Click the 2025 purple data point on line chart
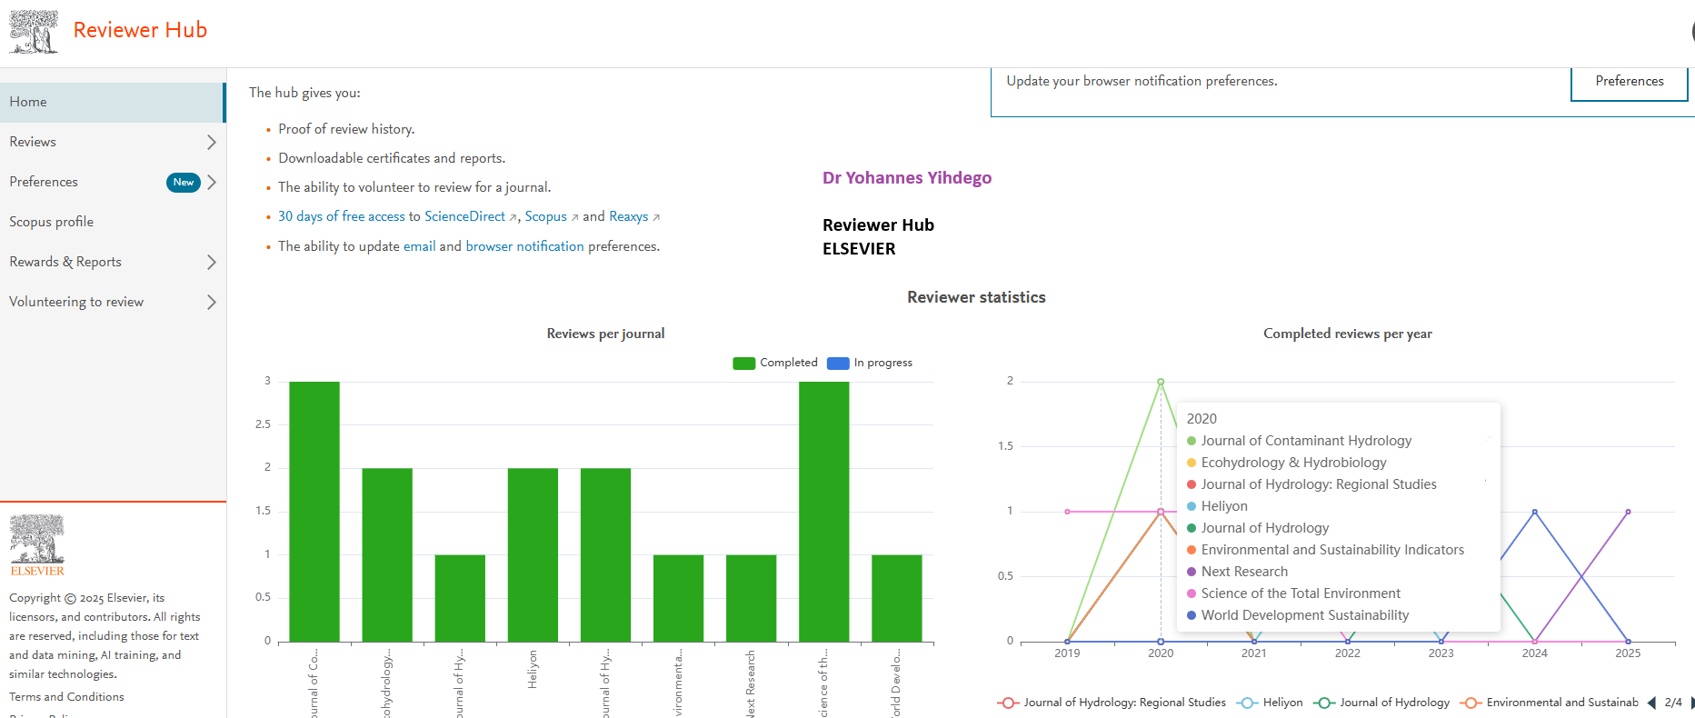Image resolution: width=1695 pixels, height=718 pixels. (1628, 512)
